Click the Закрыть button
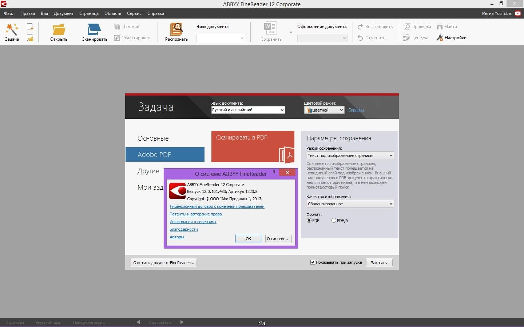This screenshot has width=524, height=327. click(379, 263)
